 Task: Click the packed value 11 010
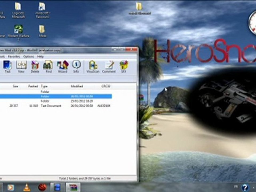click(34, 106)
